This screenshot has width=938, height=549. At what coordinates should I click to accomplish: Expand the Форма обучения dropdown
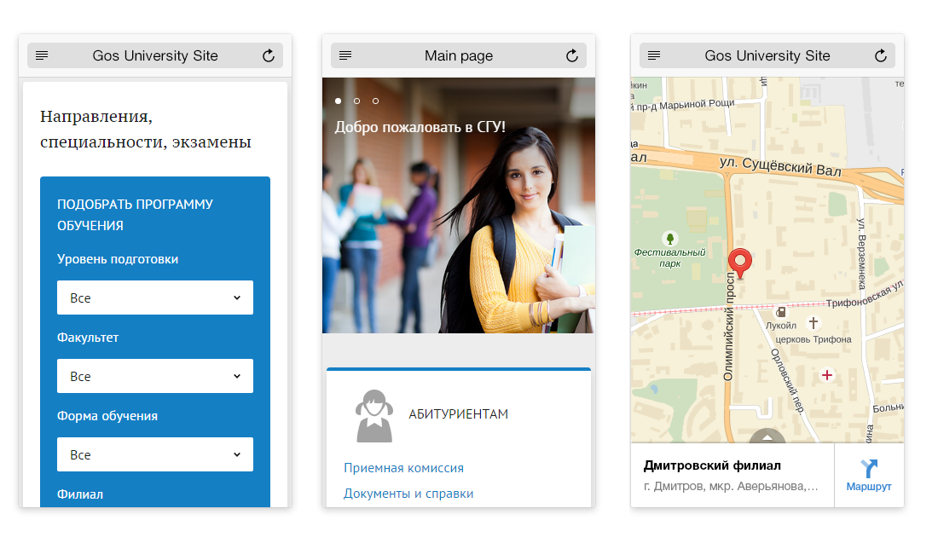155,455
